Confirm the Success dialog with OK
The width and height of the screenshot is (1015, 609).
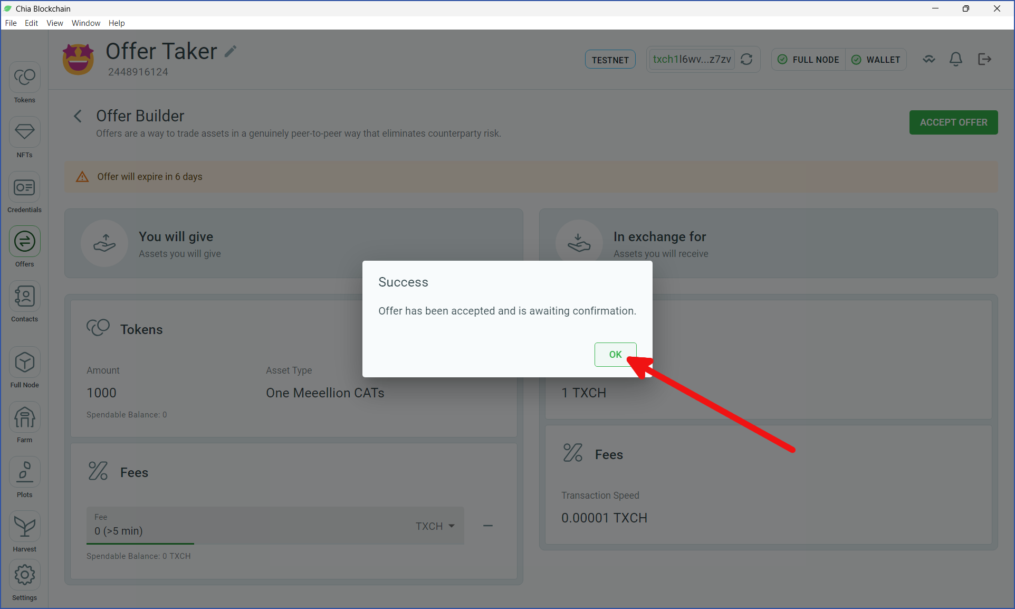[x=615, y=355]
